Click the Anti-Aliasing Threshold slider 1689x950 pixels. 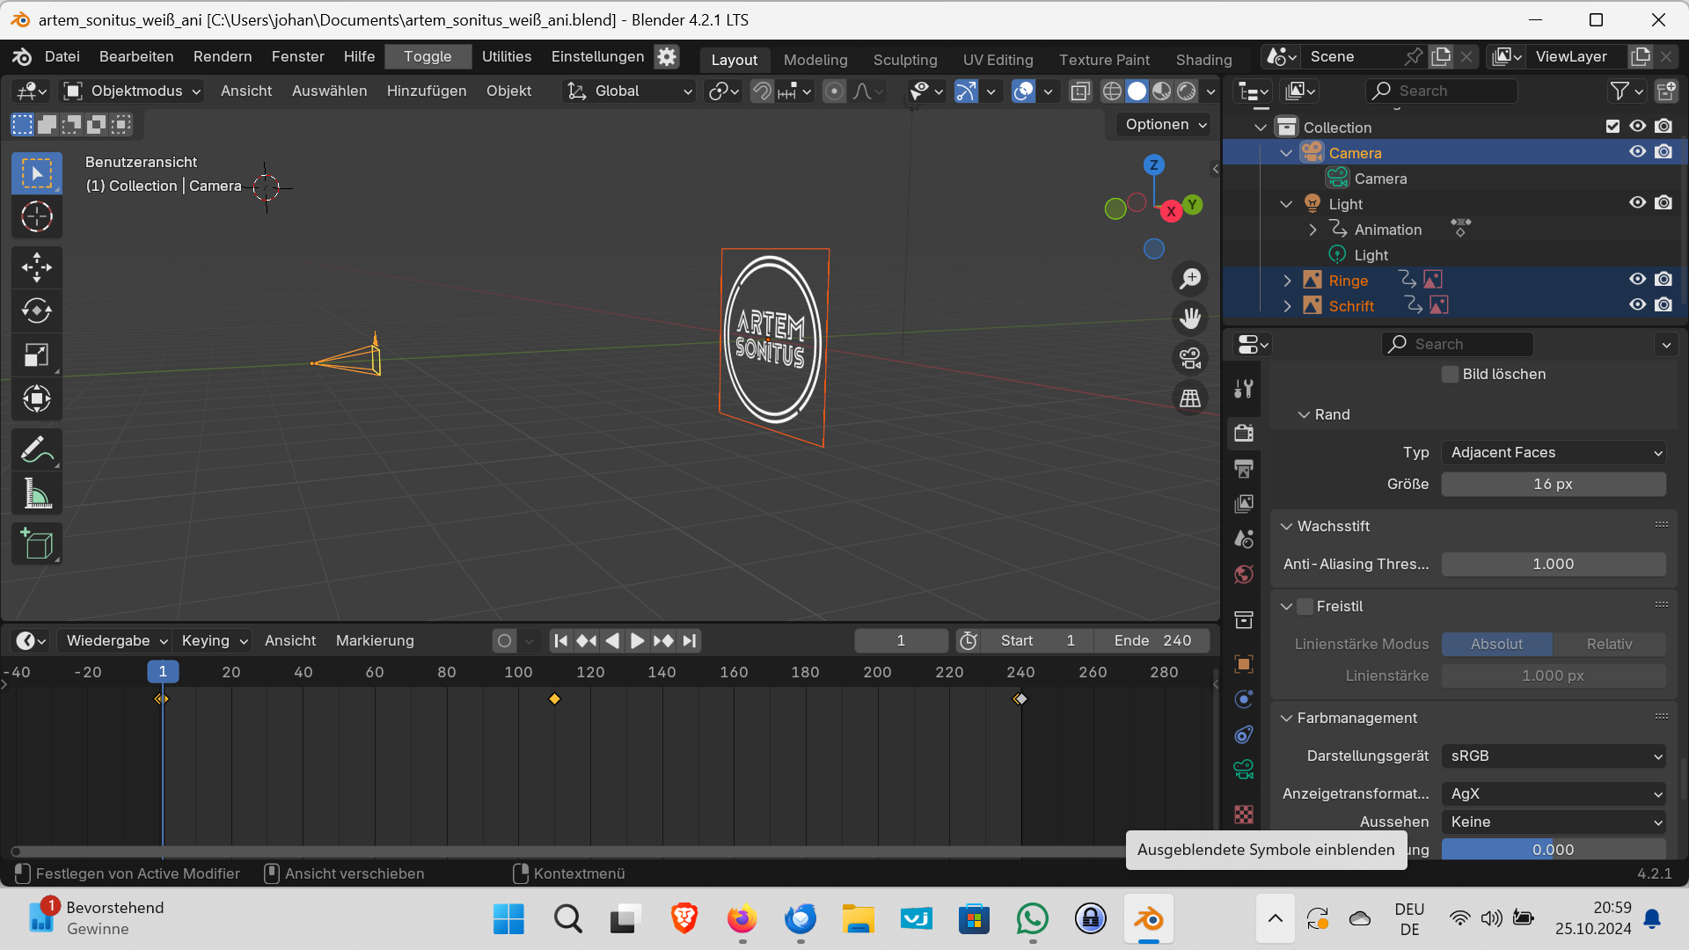[1554, 564]
